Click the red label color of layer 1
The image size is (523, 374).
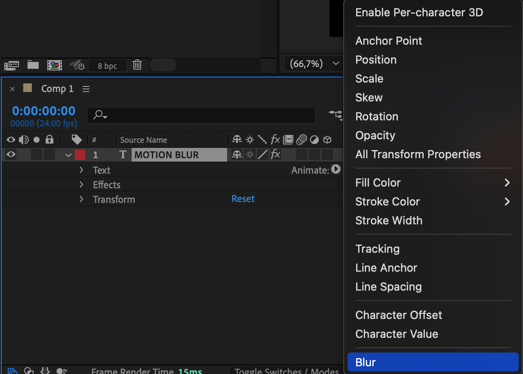pos(80,155)
